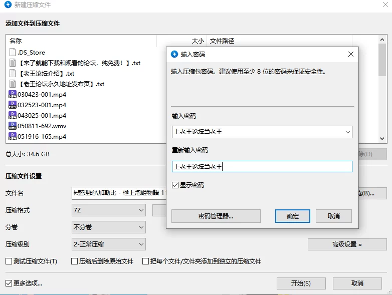Click the 密码管理器... button
The image size is (392, 295).
tap(216, 216)
